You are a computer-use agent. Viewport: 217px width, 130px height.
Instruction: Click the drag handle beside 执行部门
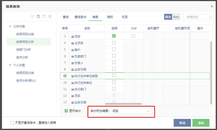coord(72,89)
